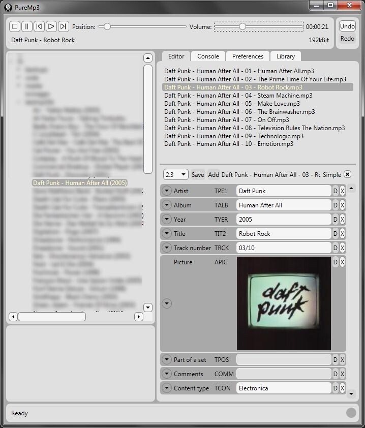Open the Preferences tab
365x428 pixels.
click(x=248, y=56)
